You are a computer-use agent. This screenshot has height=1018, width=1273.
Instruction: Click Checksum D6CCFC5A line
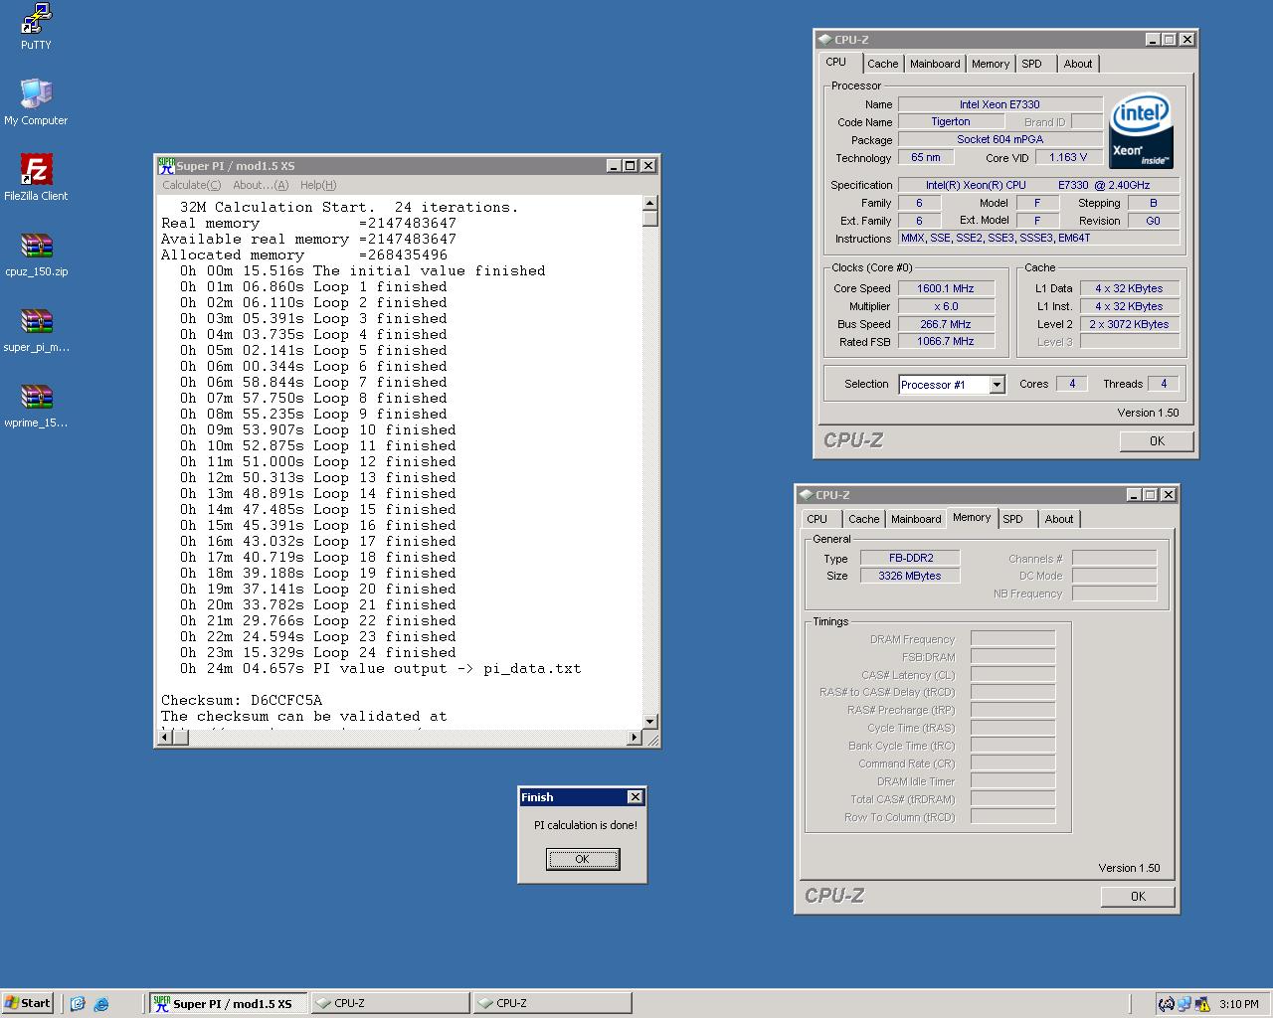click(x=242, y=700)
